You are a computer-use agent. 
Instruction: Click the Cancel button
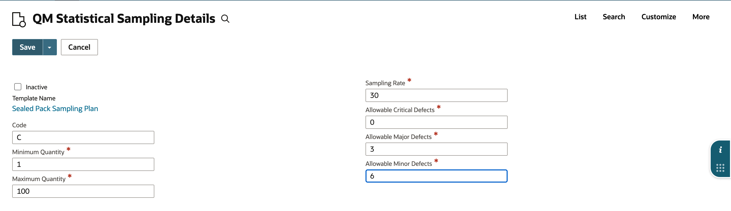tap(79, 47)
